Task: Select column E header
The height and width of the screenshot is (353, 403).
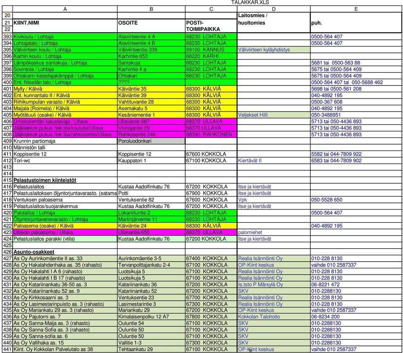Action: coord(356,9)
